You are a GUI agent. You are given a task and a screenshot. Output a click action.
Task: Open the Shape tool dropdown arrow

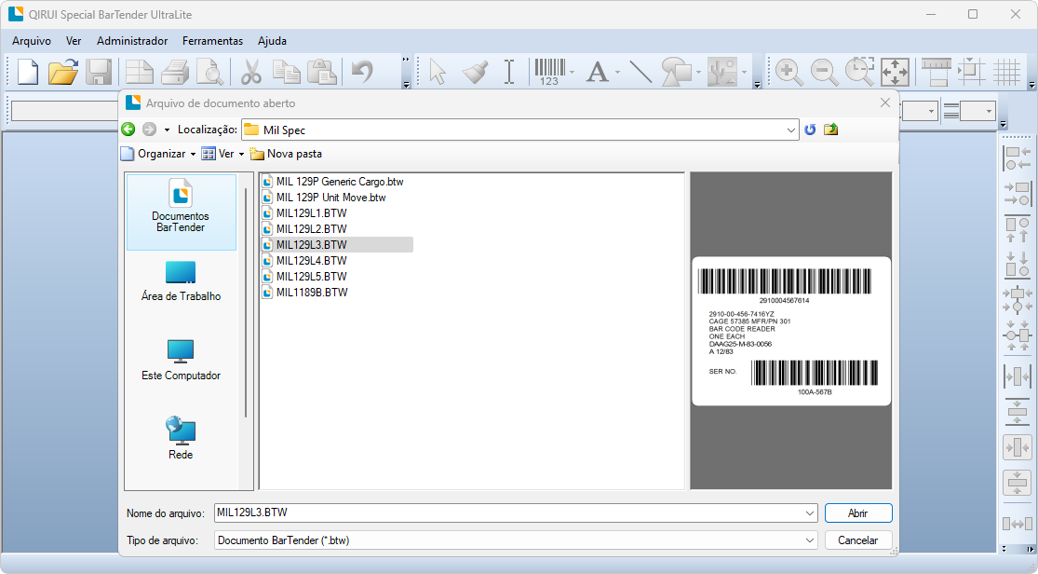(x=698, y=73)
